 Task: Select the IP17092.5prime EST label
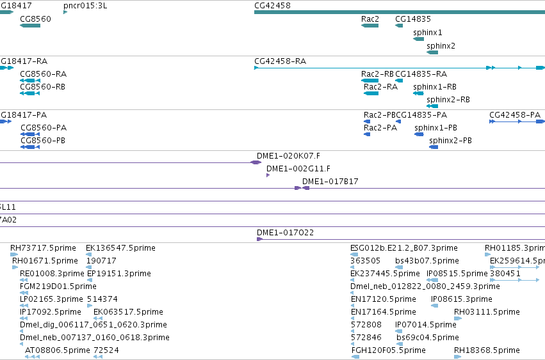pyautogui.click(x=51, y=312)
